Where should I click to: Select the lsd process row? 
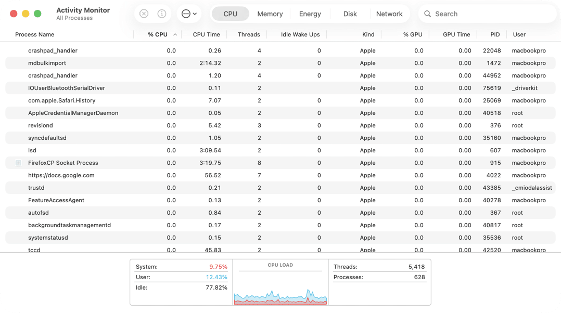tap(280, 150)
